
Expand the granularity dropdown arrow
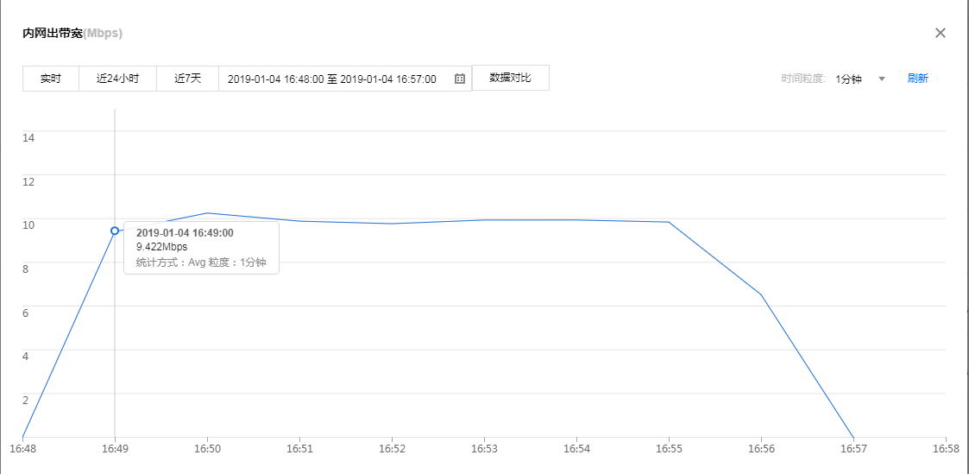pyautogui.click(x=882, y=79)
